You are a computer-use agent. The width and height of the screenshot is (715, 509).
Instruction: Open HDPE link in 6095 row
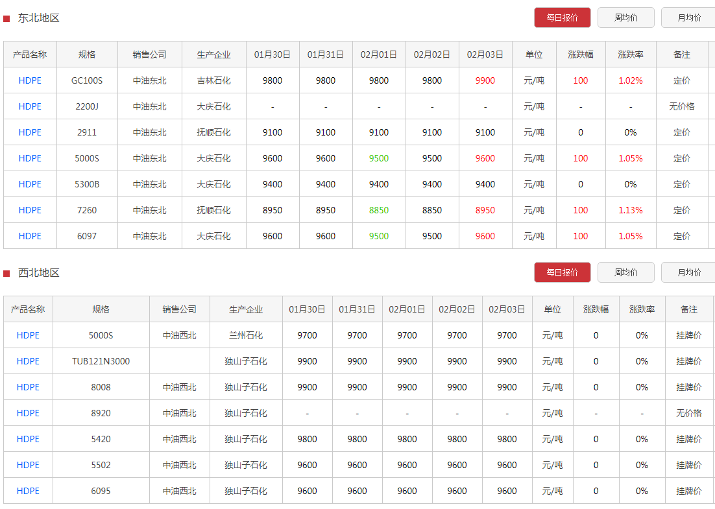coord(29,491)
